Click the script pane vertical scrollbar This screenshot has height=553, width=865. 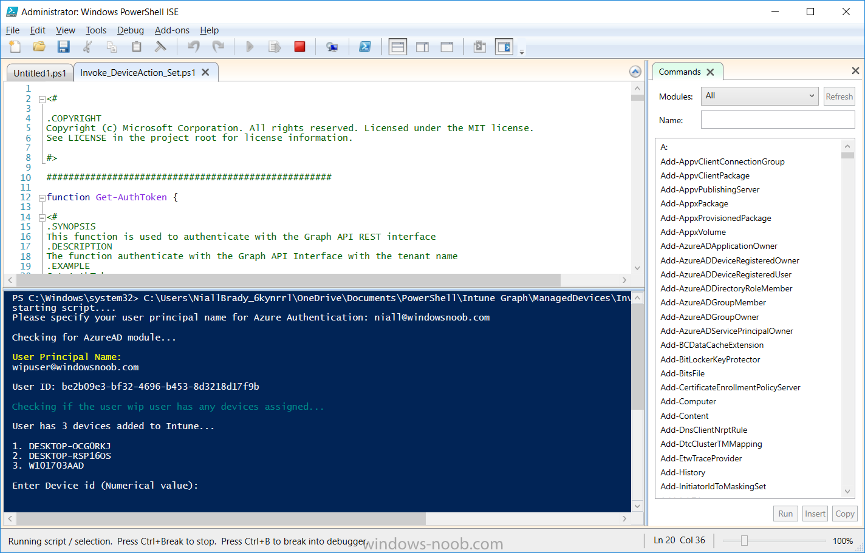[637, 178]
